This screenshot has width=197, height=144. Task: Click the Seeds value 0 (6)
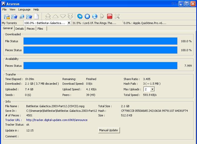click(x=28, y=95)
